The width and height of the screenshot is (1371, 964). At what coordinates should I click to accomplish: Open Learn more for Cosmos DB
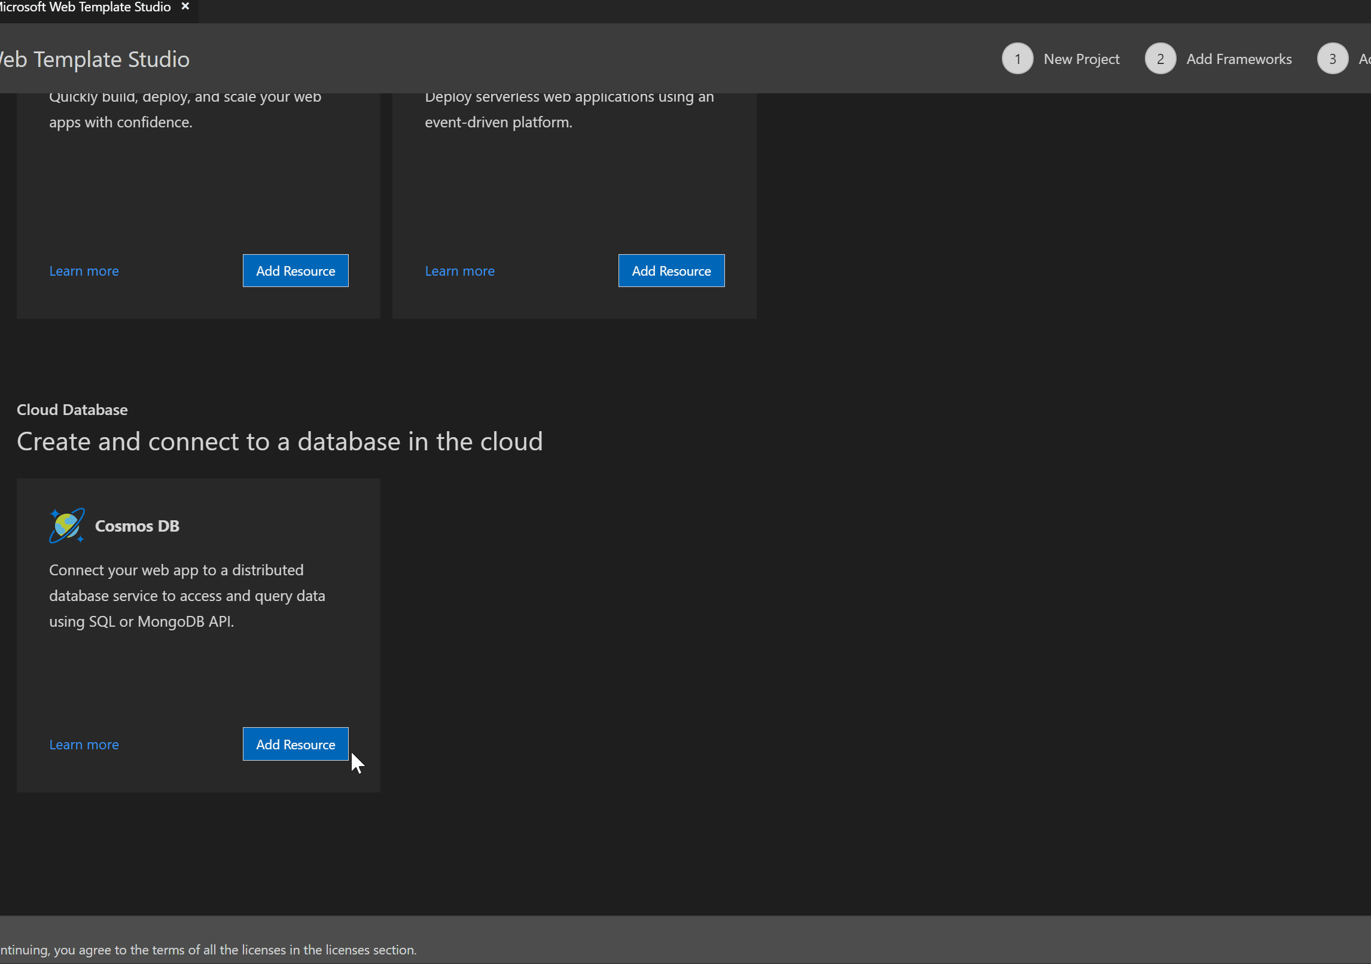tap(83, 744)
